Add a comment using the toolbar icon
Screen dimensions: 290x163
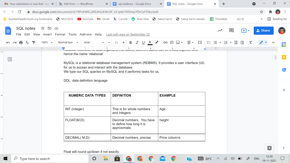click(172, 42)
